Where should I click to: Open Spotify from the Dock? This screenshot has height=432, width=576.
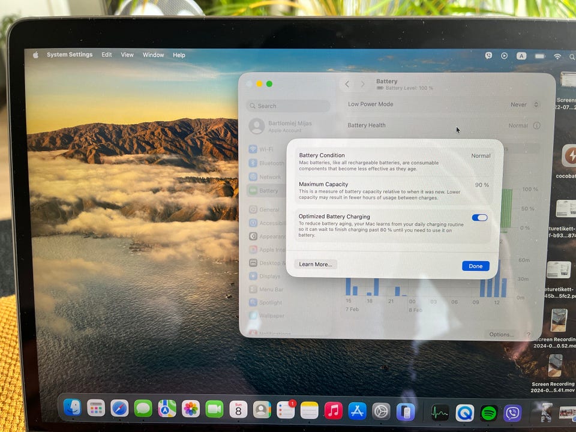488,413
